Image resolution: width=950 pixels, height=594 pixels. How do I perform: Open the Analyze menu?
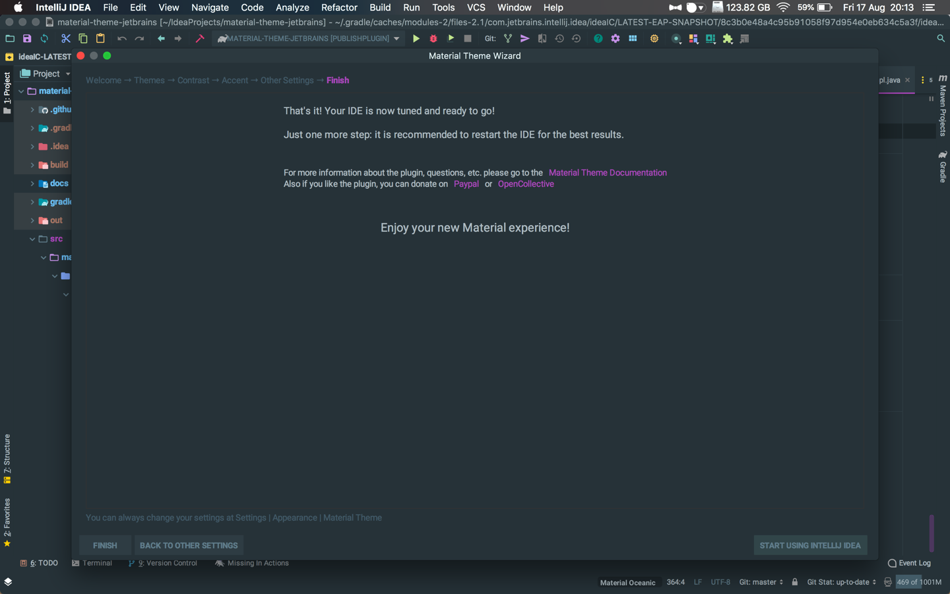point(292,7)
